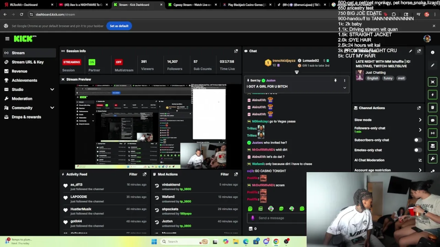Pop out the Mod Actions panel

pos(236,174)
